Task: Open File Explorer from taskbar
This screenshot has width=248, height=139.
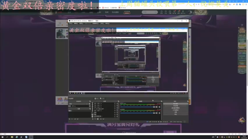Action: pyautogui.click(x=12, y=137)
